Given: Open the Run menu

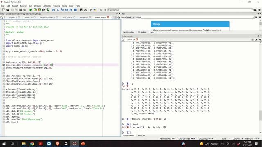Looking at the screenshot, I should (30, 6).
